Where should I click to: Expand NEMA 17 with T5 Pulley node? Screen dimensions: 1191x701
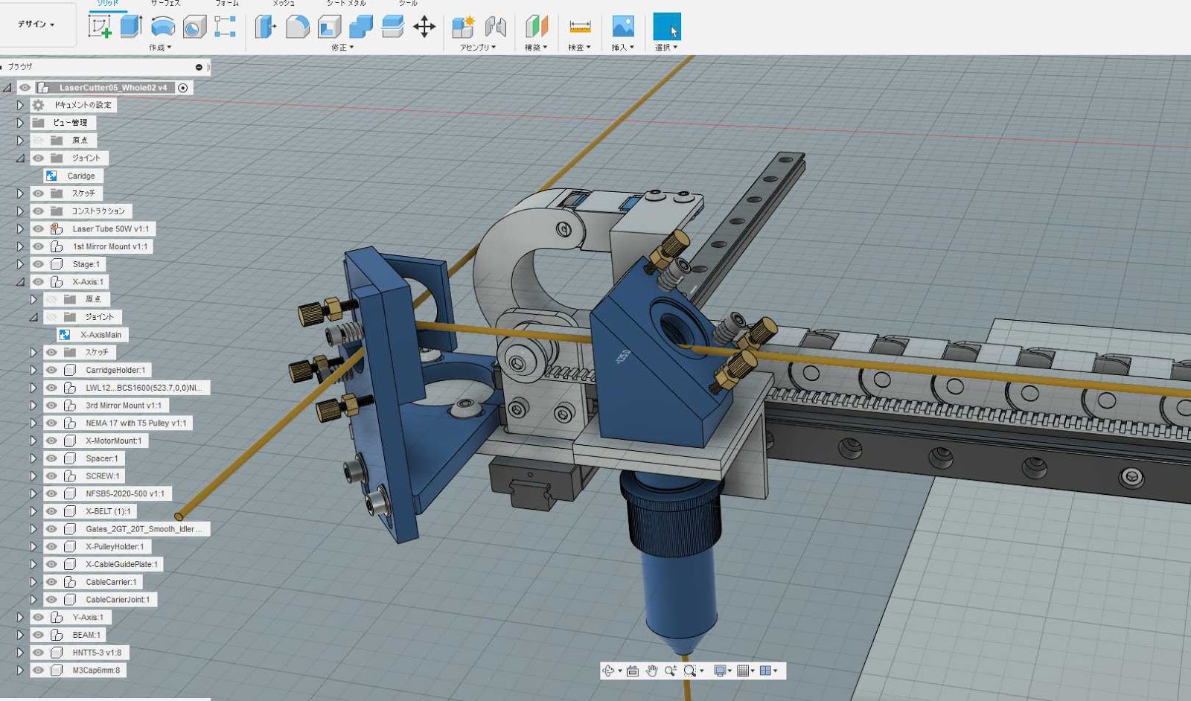33,423
